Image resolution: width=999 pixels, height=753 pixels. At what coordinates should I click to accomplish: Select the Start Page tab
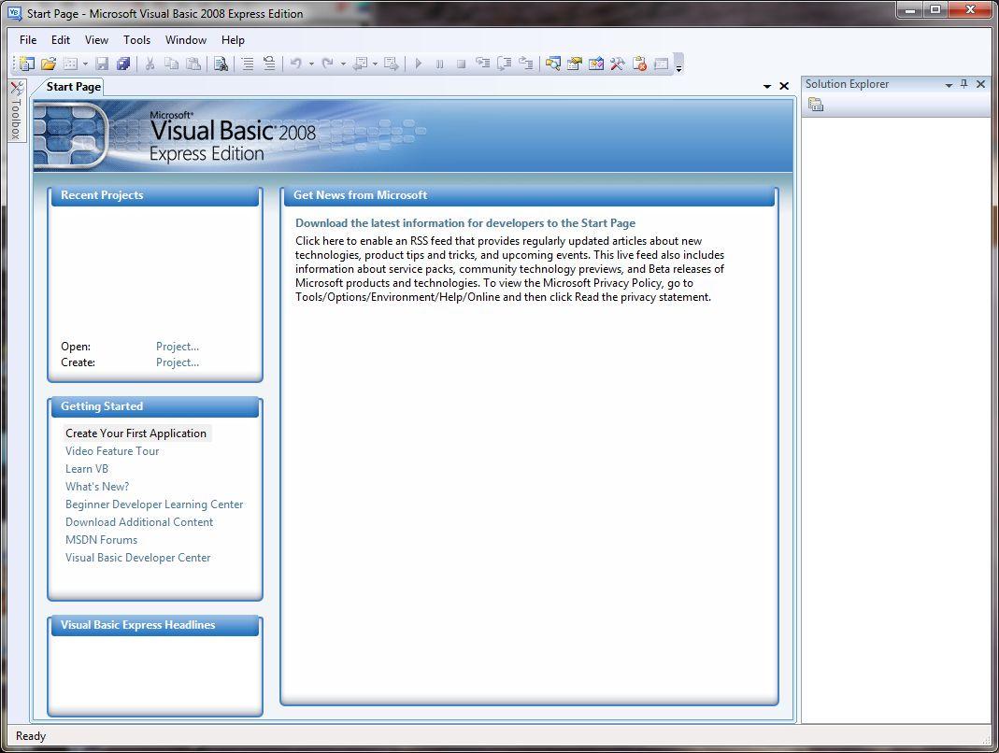point(73,87)
